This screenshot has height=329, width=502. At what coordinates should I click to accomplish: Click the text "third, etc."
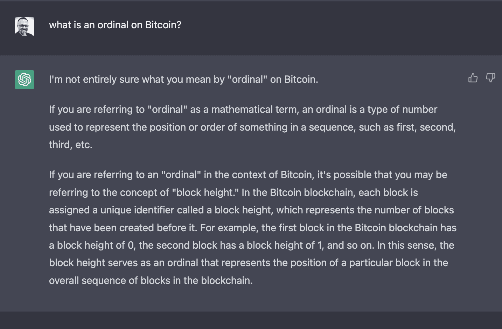(x=71, y=145)
